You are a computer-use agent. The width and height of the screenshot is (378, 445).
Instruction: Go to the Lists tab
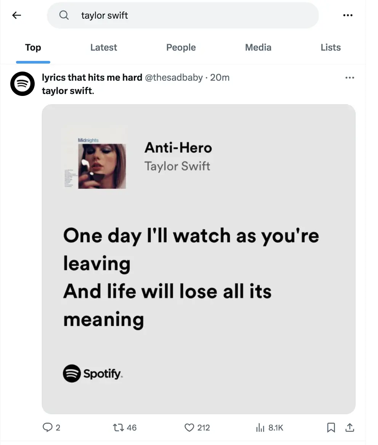(330, 48)
